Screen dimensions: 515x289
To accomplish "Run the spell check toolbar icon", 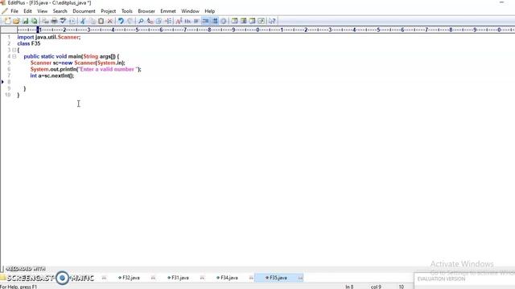I will click(x=63, y=21).
